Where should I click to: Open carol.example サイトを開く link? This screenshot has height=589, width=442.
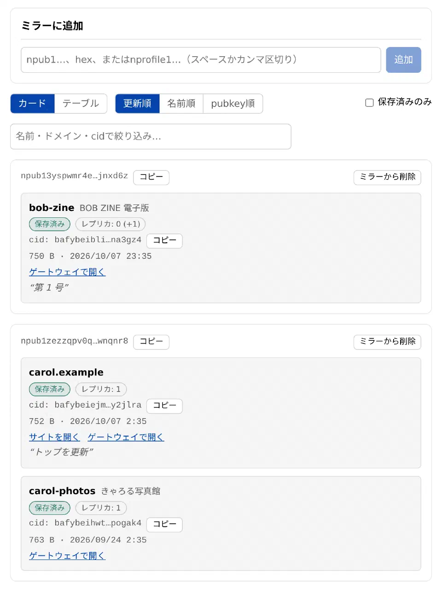tap(54, 437)
